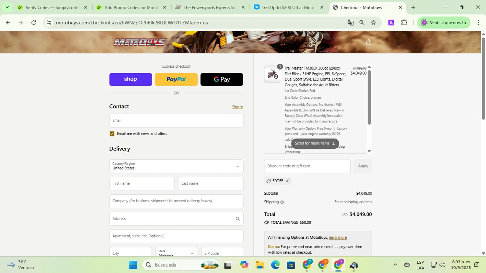Focus the Last name field
486x273 pixels.
(x=211, y=184)
